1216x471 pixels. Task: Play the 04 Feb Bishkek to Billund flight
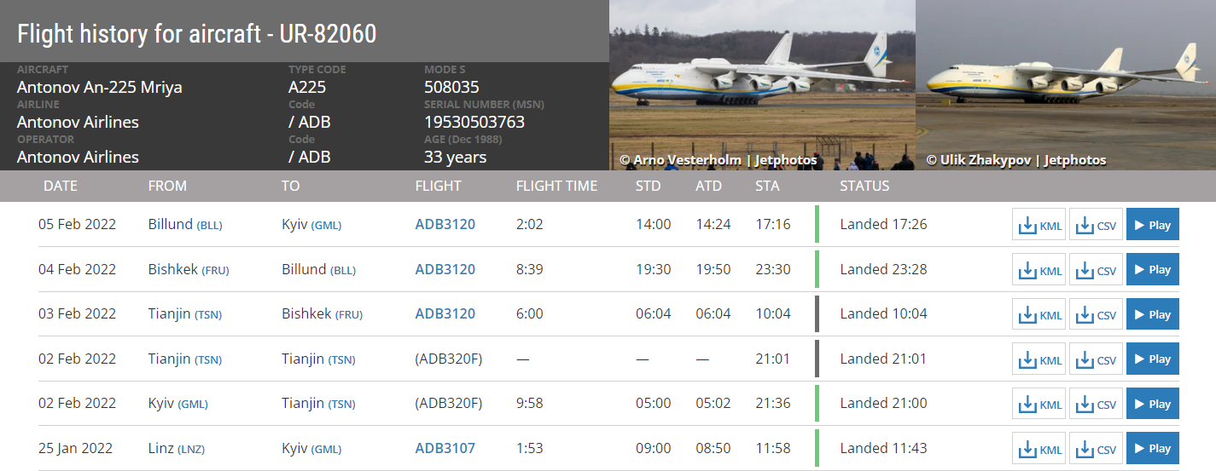coord(1152,270)
